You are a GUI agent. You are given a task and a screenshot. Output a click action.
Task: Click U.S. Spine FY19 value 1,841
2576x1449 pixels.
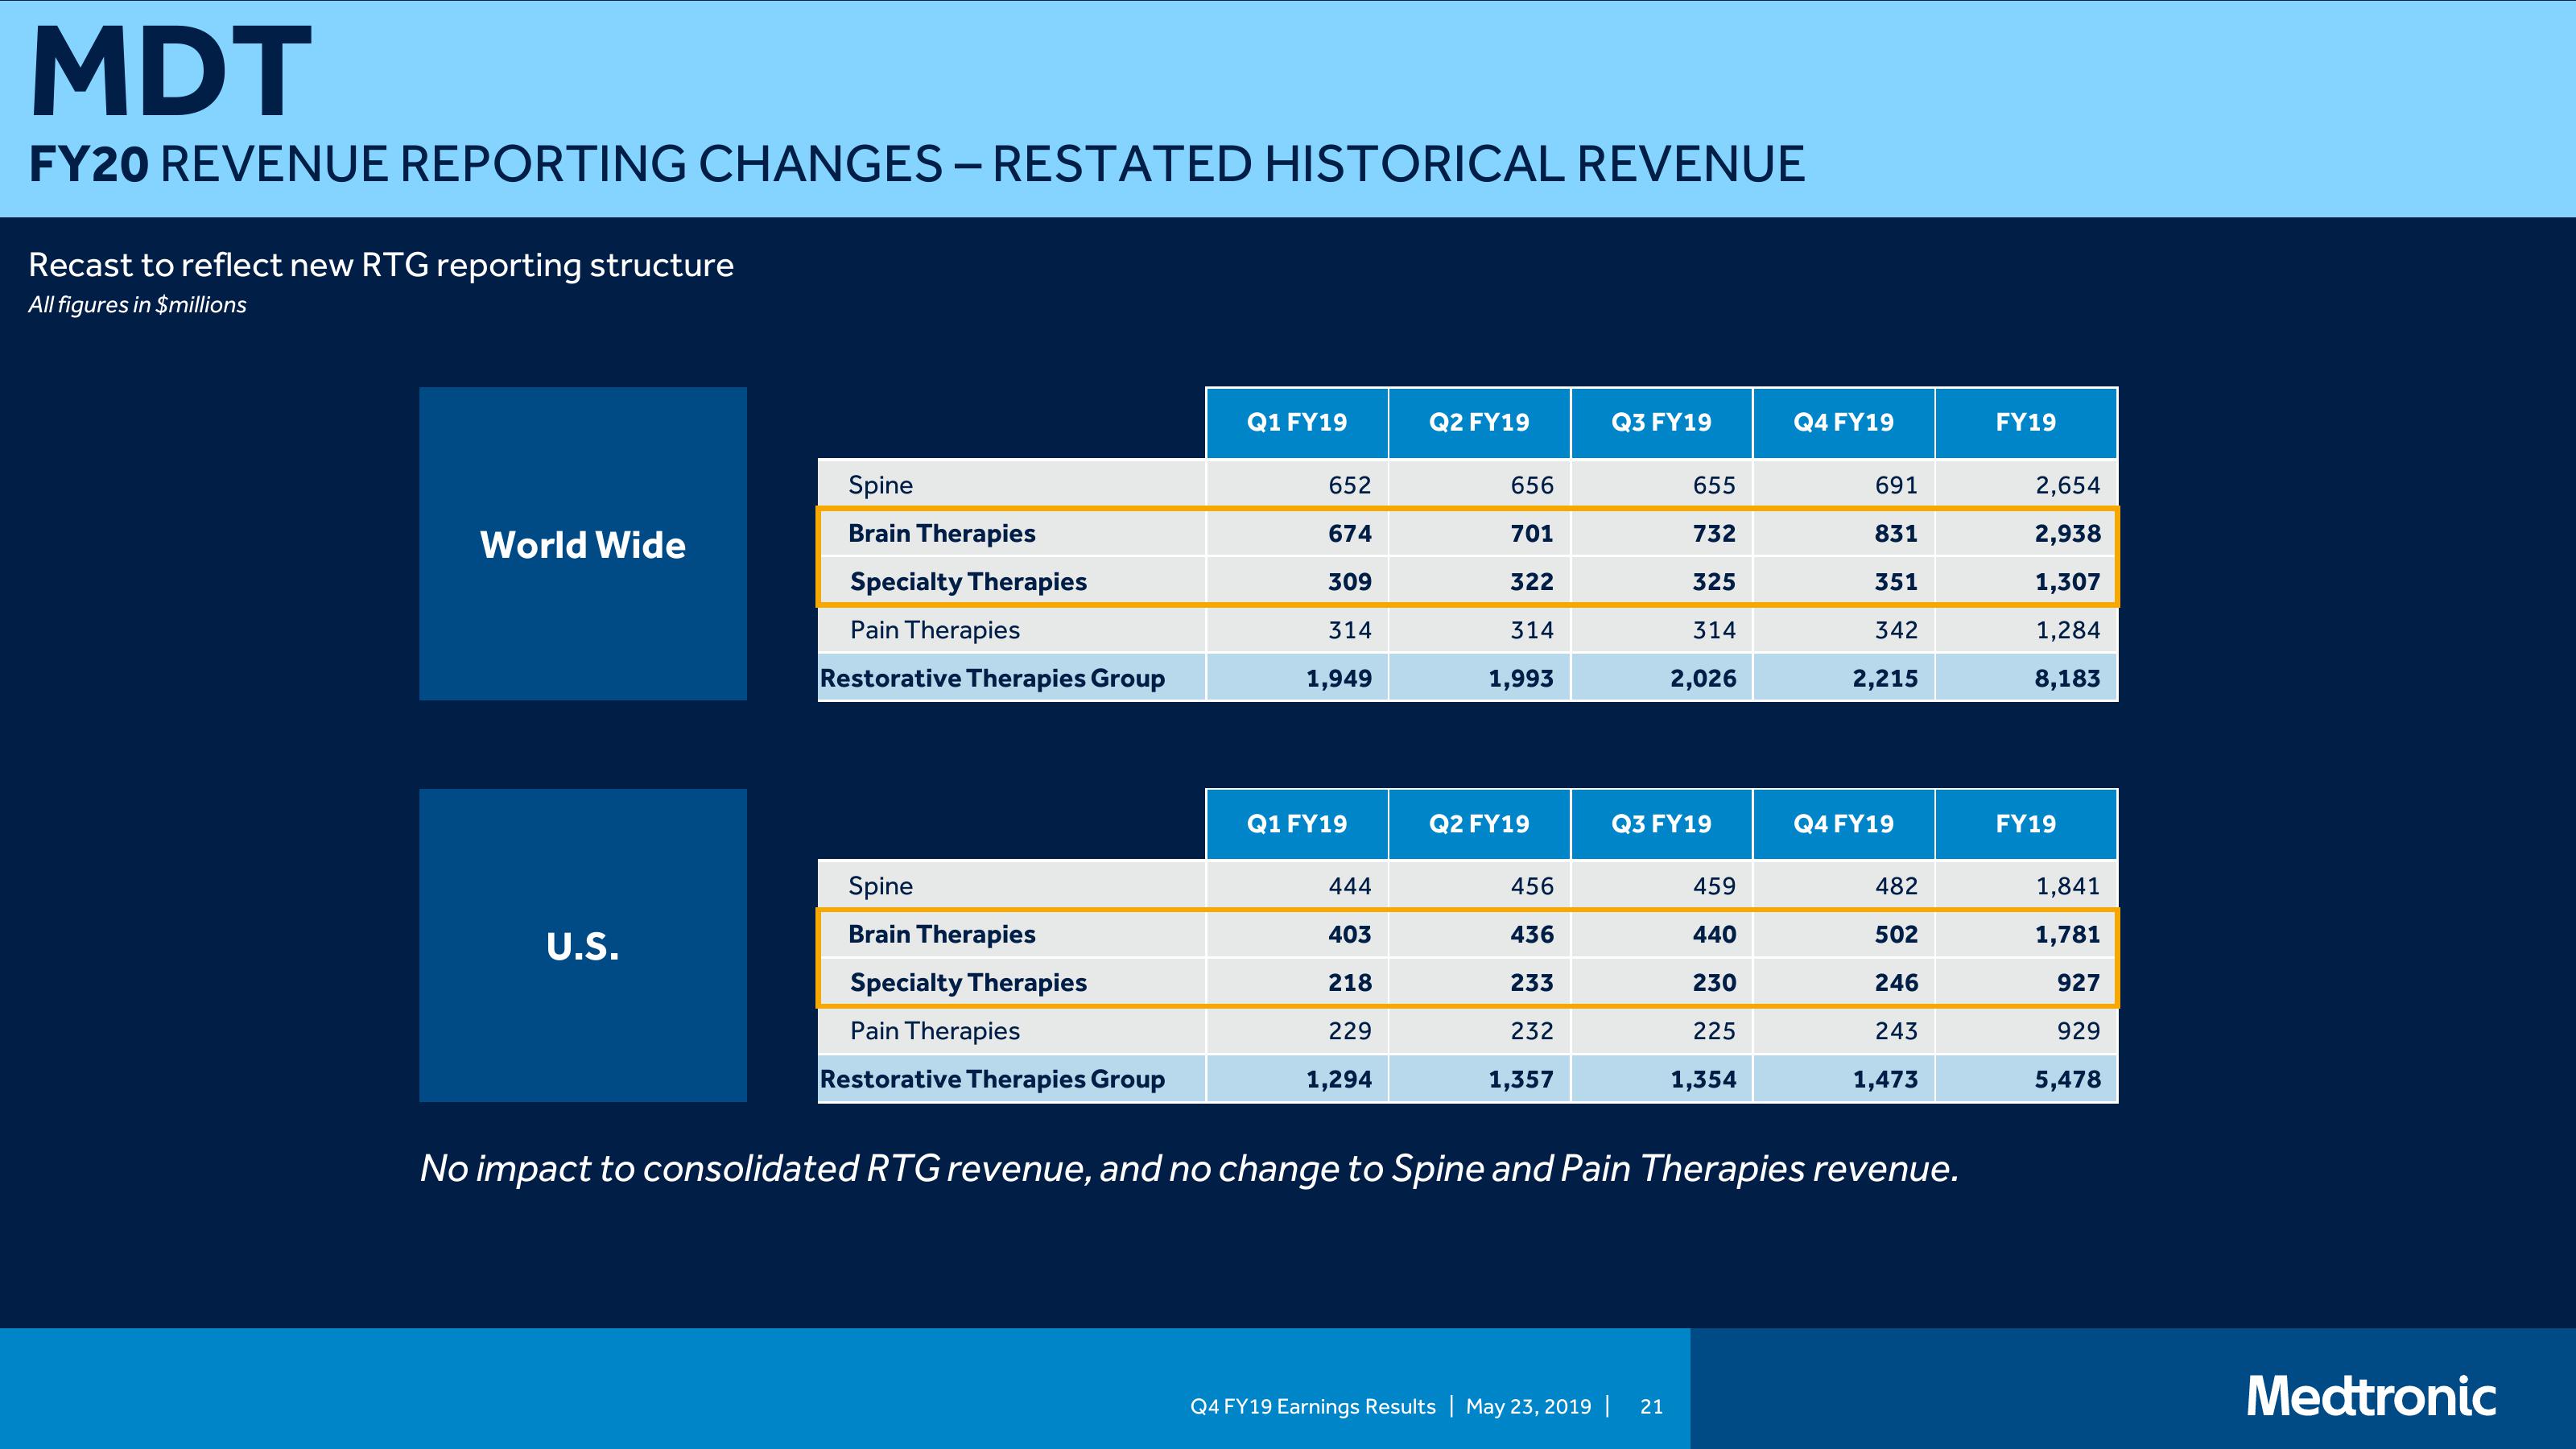2068,886
